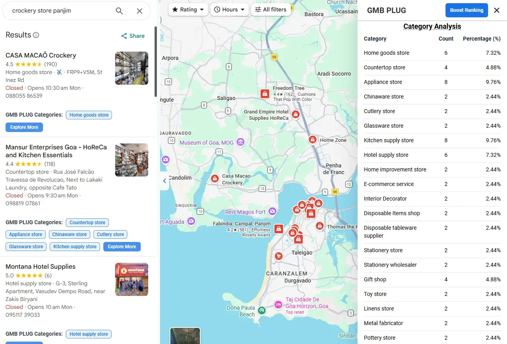Click the Chinaware store category tag
Screen dimensions: 507x344
[69, 234]
